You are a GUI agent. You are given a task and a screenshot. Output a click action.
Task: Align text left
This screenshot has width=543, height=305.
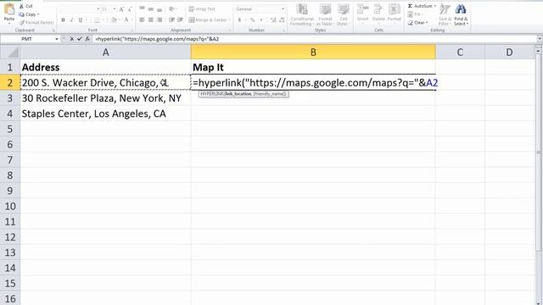coord(142,20)
